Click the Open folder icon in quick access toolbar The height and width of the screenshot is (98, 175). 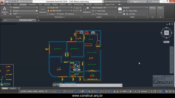(x=10, y=1)
